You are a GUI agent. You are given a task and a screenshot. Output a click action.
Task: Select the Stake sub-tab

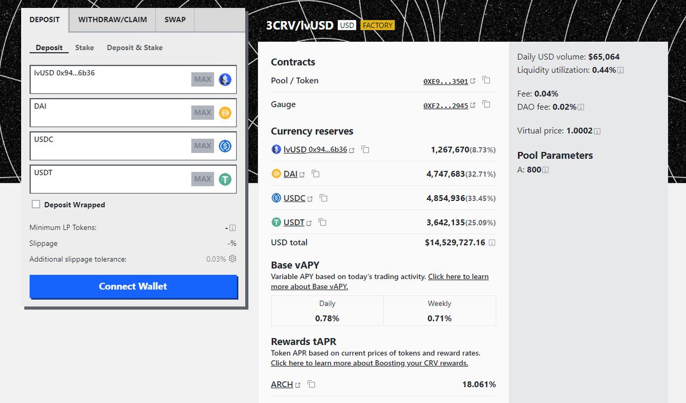pos(85,48)
